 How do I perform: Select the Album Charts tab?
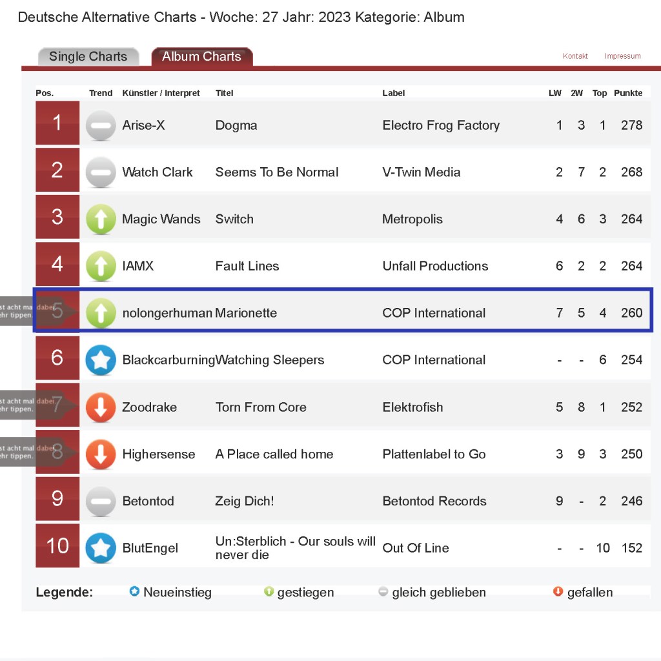[201, 57]
